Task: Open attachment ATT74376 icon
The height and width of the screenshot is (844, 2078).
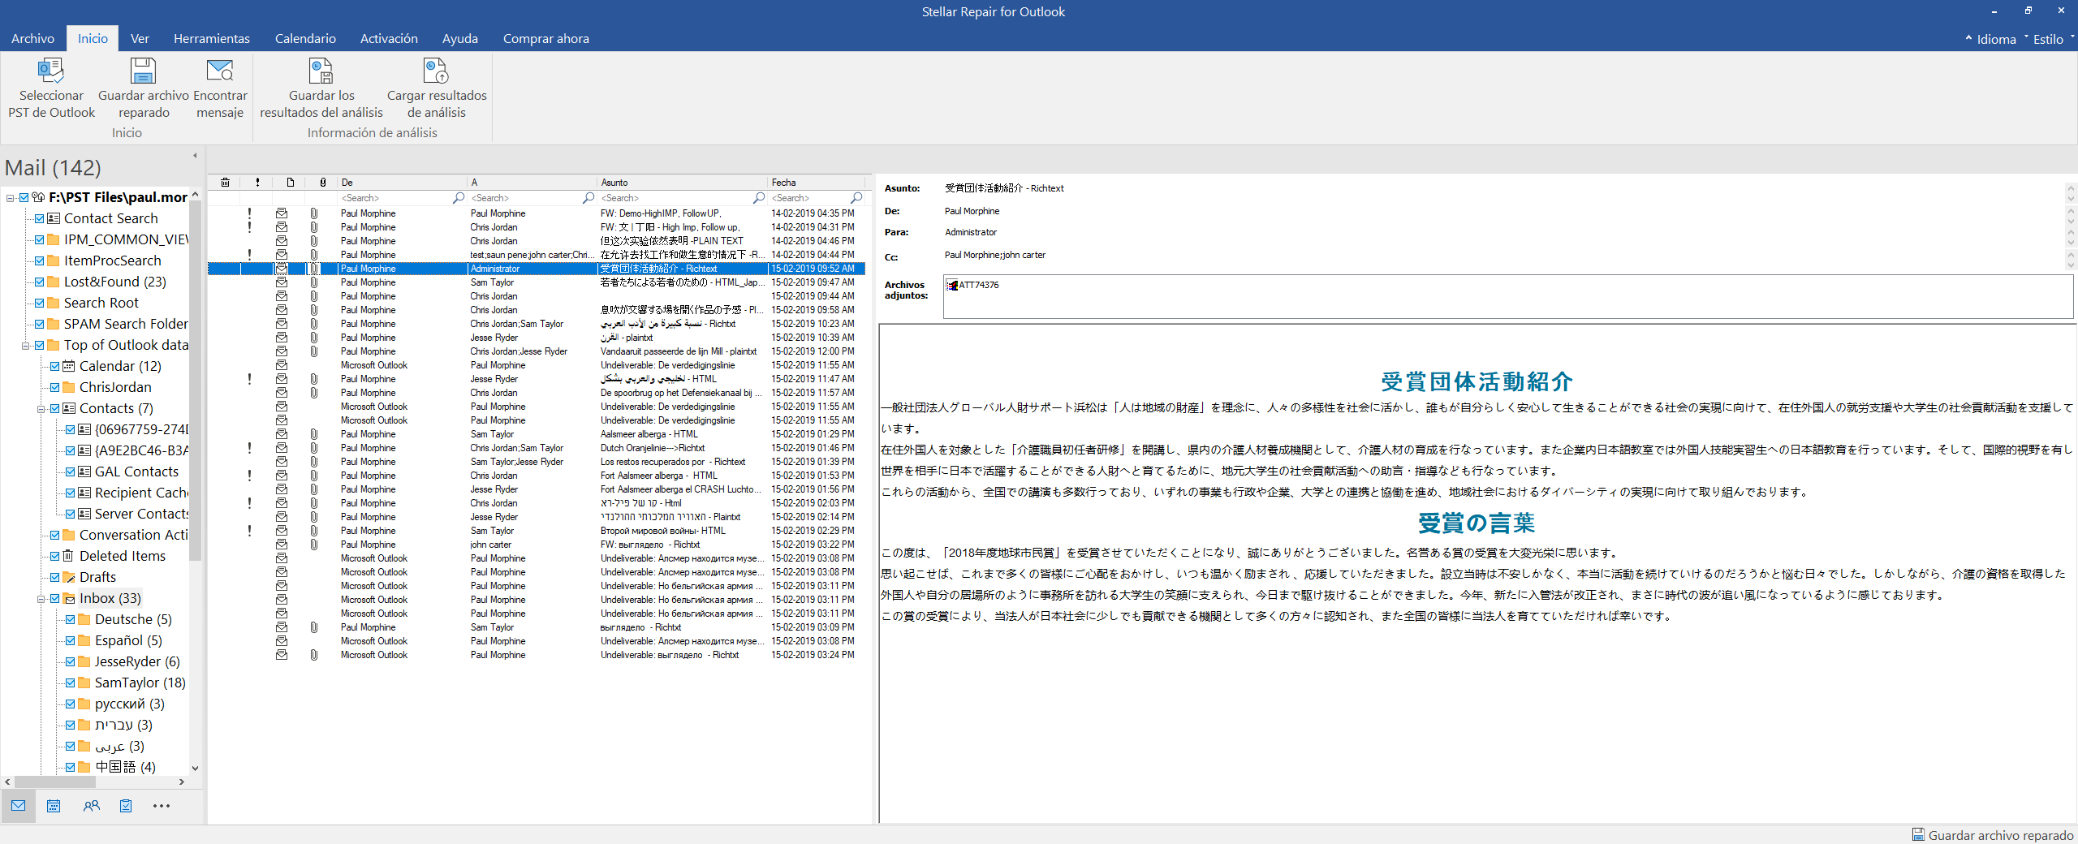Action: coord(951,285)
